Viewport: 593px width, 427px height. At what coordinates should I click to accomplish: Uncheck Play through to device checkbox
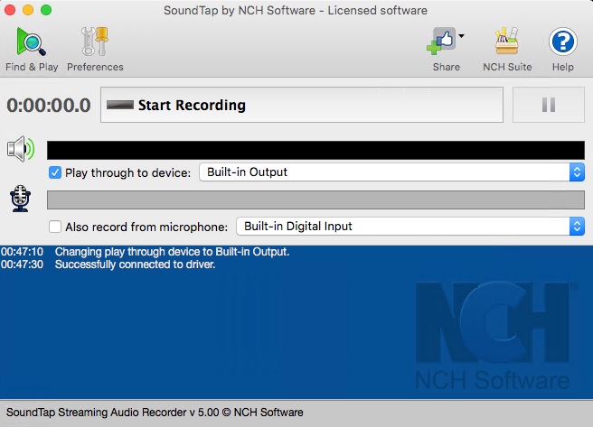55,172
